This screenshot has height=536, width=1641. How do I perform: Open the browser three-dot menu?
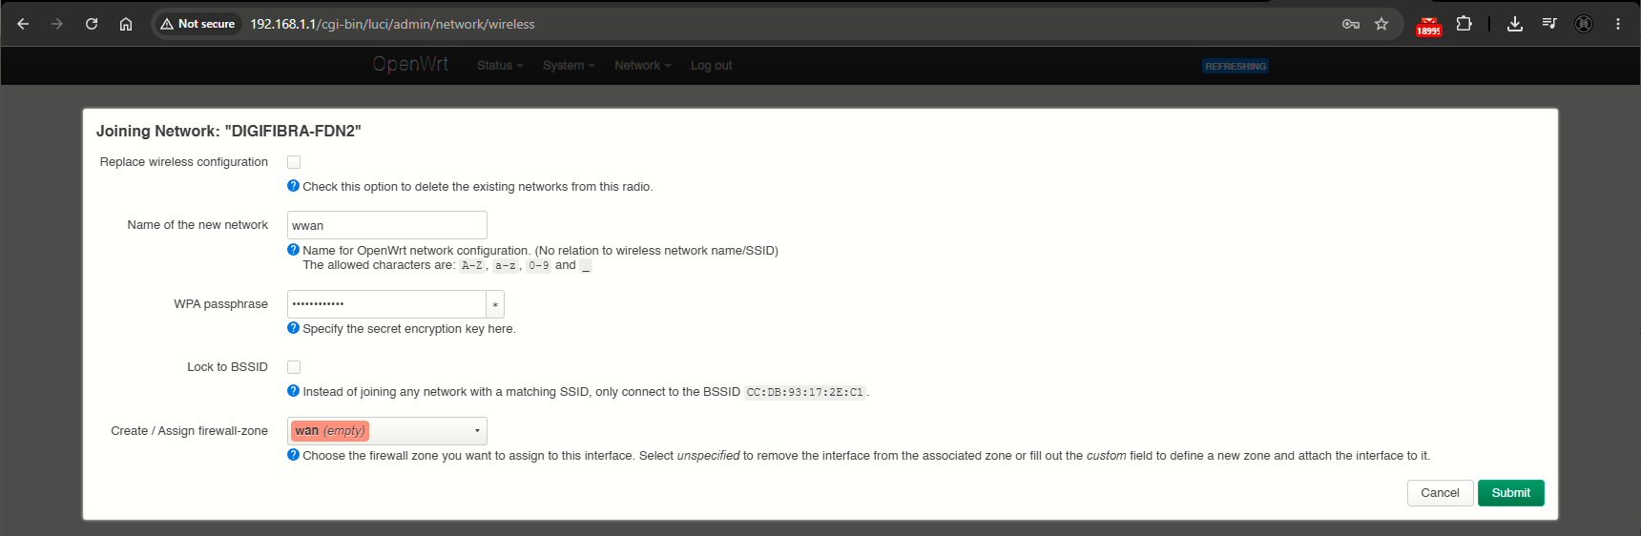1618,24
